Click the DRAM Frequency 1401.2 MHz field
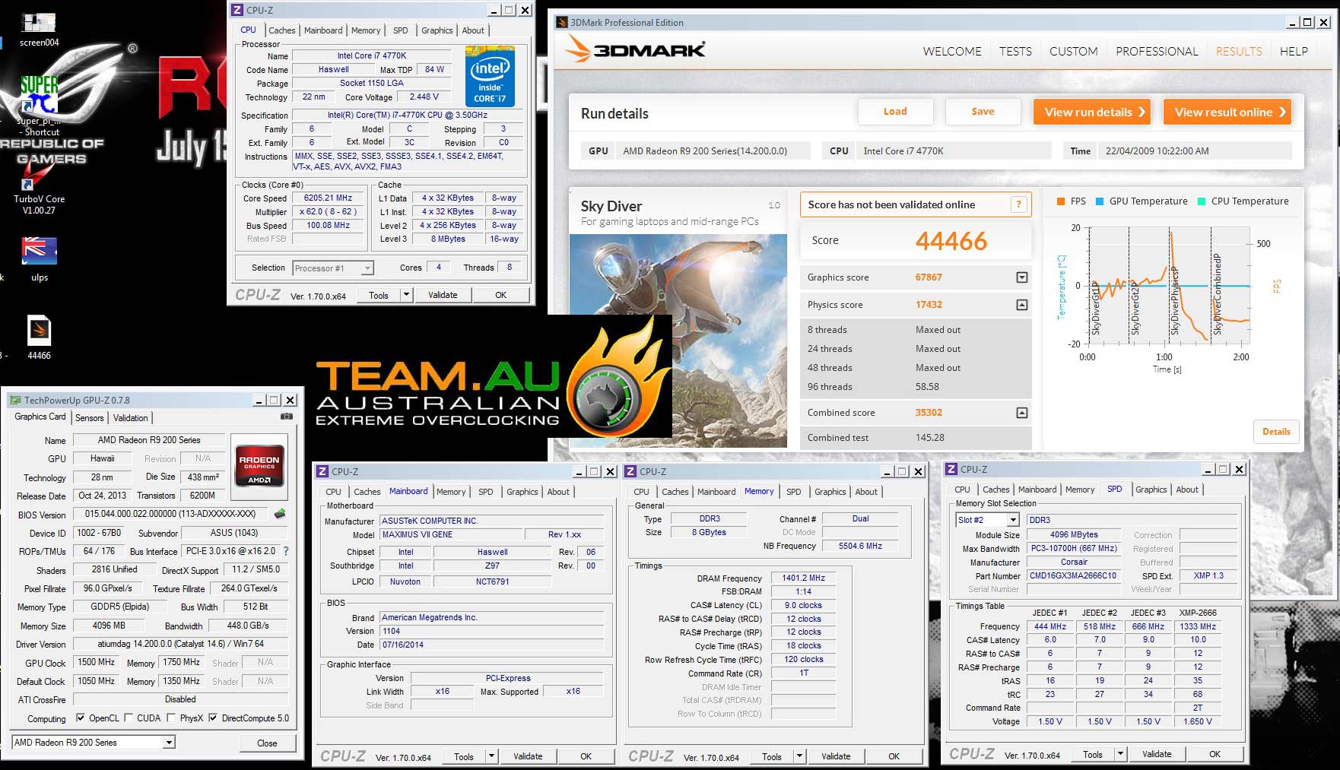The image size is (1340, 770). click(803, 578)
